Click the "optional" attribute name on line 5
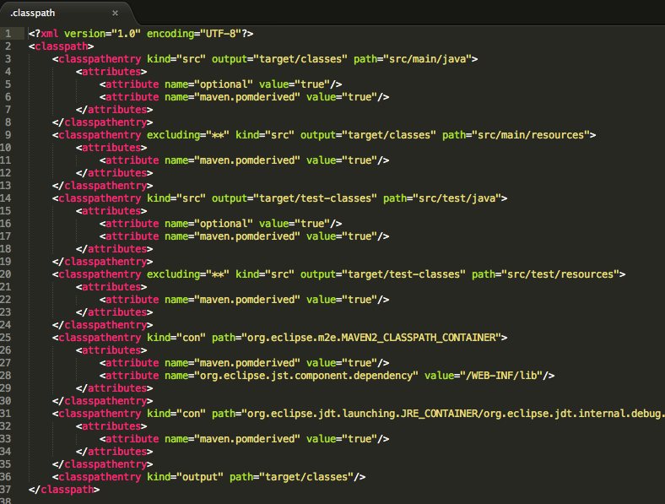Viewport: 665px width, 504px height. (224, 84)
